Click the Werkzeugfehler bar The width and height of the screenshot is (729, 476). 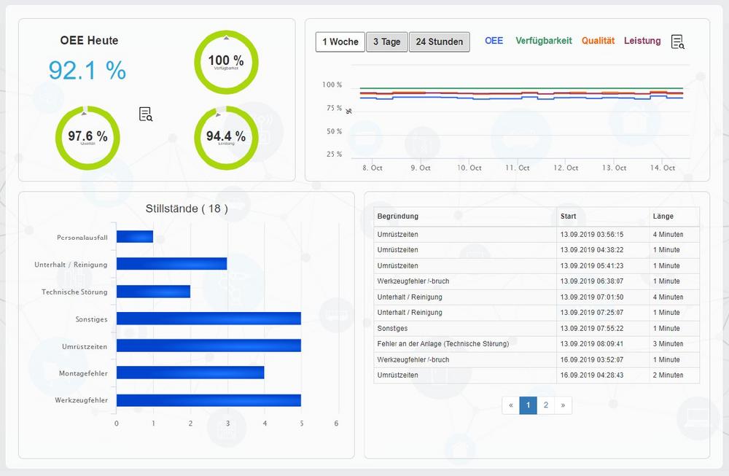click(x=208, y=400)
